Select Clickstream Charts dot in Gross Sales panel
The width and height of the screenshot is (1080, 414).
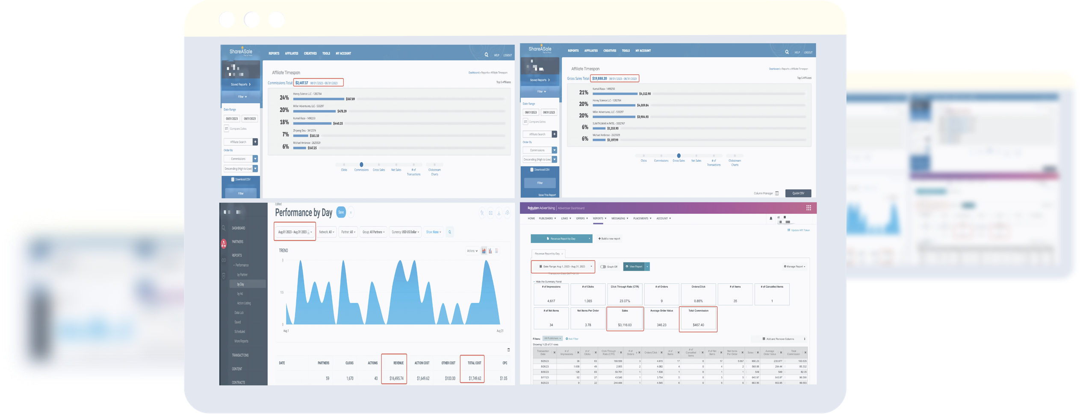tap(735, 156)
